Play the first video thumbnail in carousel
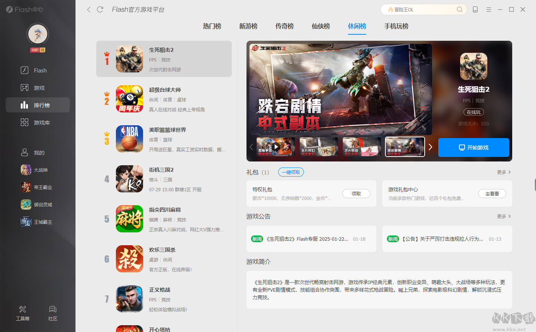 tap(276, 147)
